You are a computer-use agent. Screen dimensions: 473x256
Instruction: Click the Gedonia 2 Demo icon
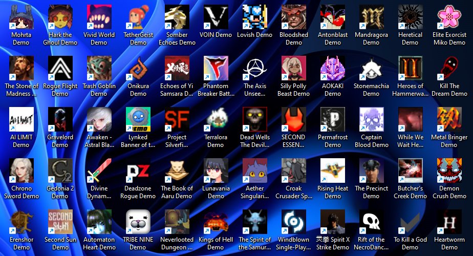pyautogui.click(x=60, y=170)
